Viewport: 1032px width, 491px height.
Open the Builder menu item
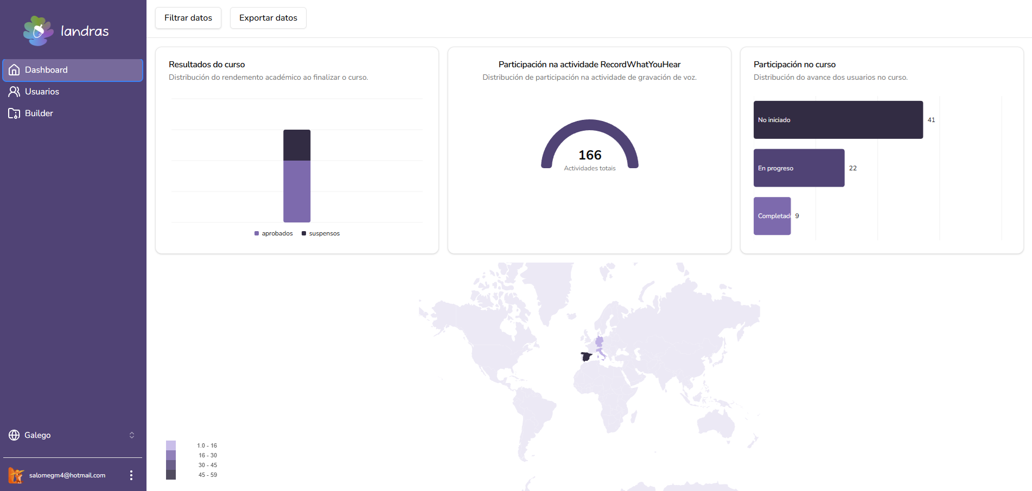[73, 113]
